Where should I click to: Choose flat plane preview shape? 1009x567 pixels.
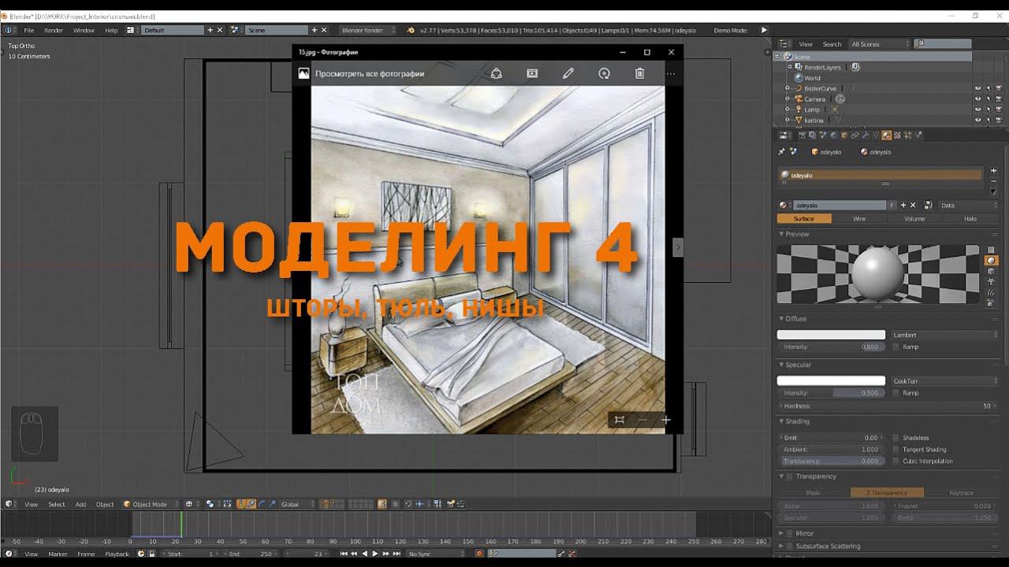992,250
